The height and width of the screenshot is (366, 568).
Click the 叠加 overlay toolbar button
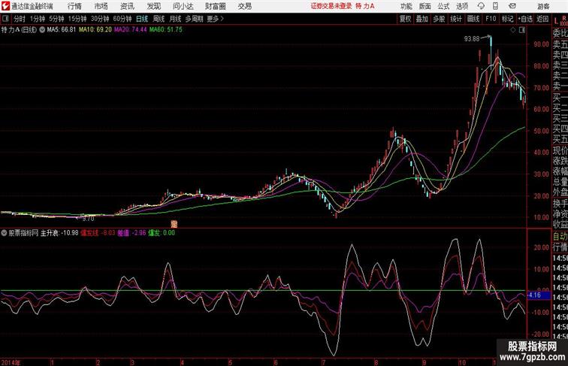coord(422,19)
